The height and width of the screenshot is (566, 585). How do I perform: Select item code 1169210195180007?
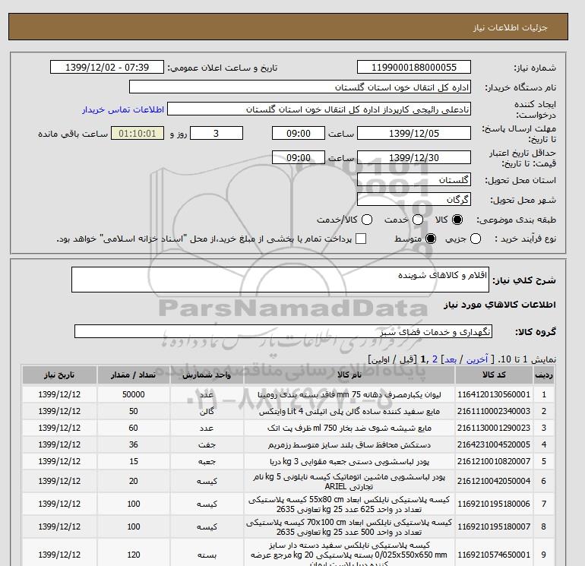(494, 526)
